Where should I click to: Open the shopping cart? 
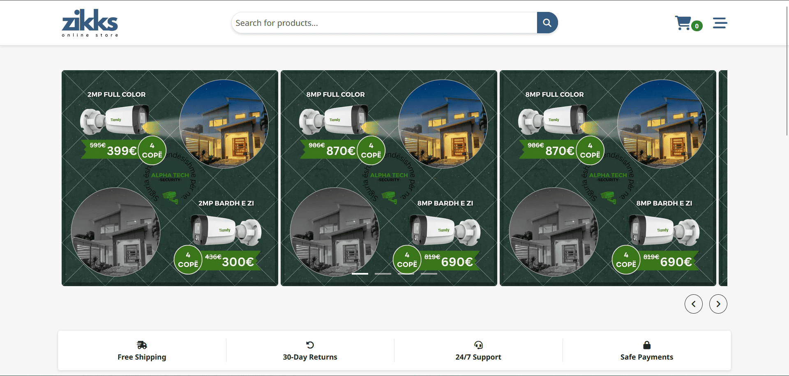click(683, 23)
